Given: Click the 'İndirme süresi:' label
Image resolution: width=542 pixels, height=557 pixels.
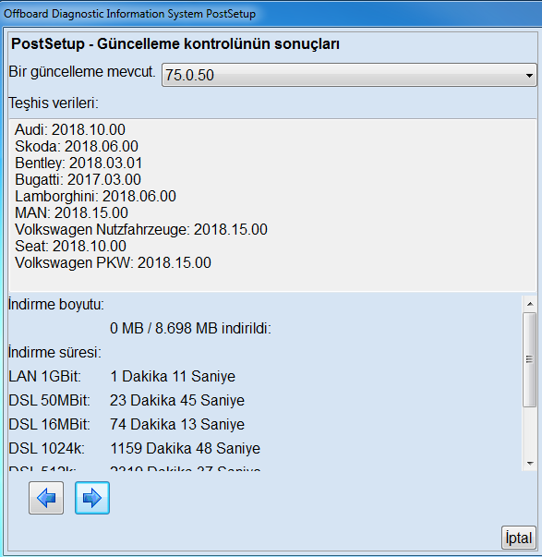Looking at the screenshot, I should point(54,352).
